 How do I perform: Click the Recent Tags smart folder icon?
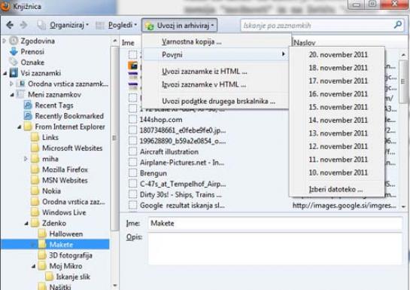28,105
